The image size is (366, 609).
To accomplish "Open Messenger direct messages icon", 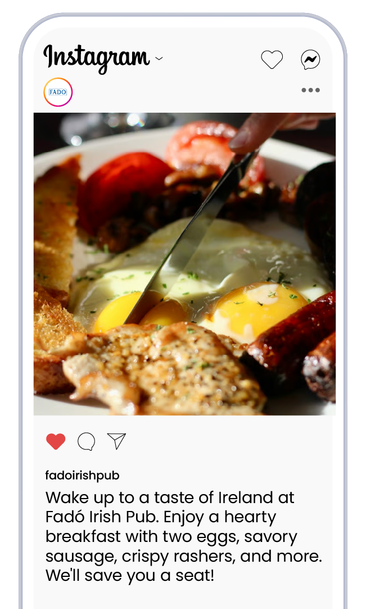I will pos(310,60).
